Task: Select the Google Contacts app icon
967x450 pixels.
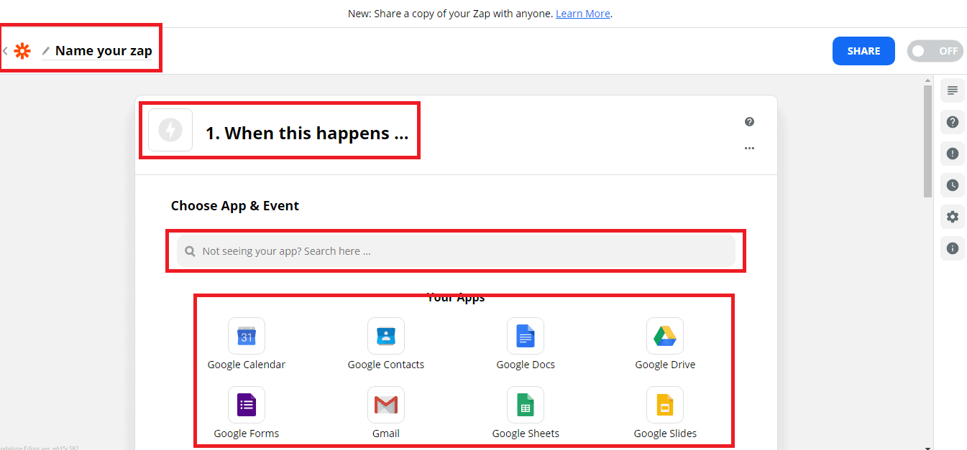Action: pyautogui.click(x=386, y=336)
